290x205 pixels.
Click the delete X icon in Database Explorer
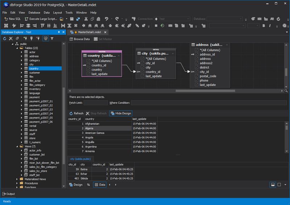click(11, 38)
